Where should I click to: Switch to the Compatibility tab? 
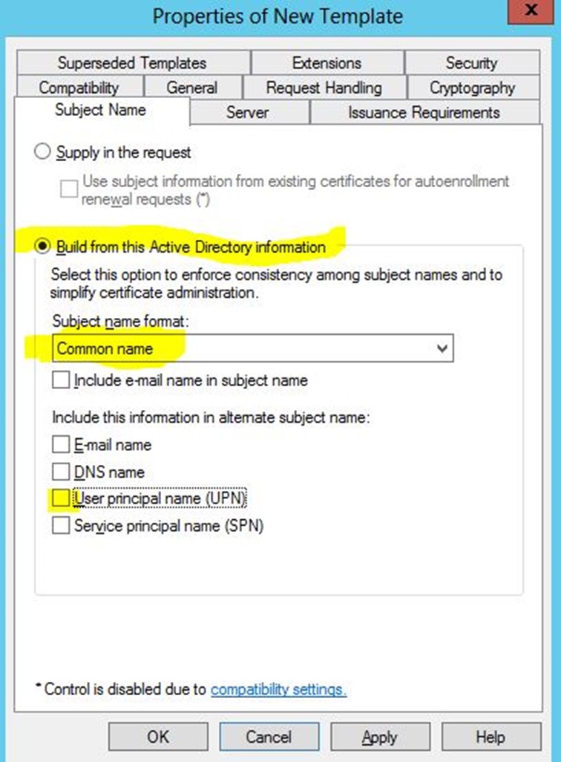(79, 88)
